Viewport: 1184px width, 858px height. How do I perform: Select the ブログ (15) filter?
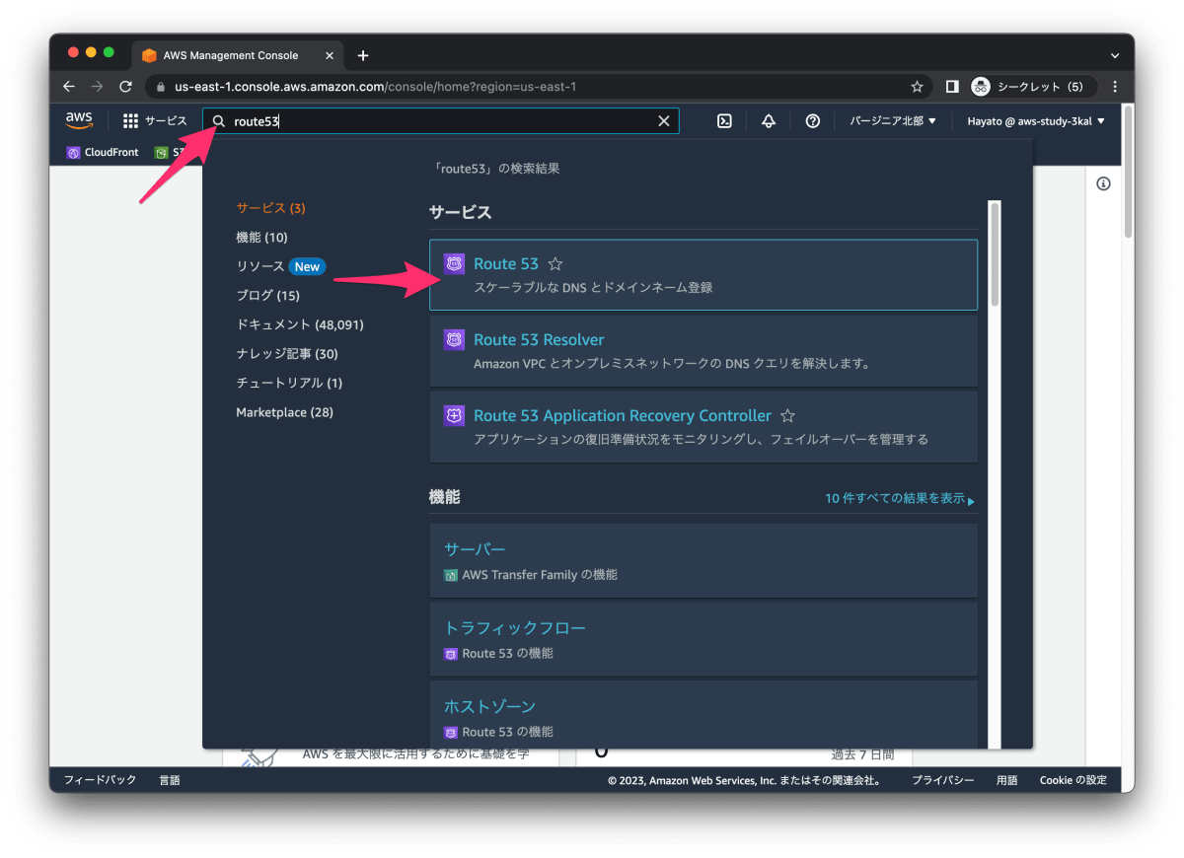268,296
